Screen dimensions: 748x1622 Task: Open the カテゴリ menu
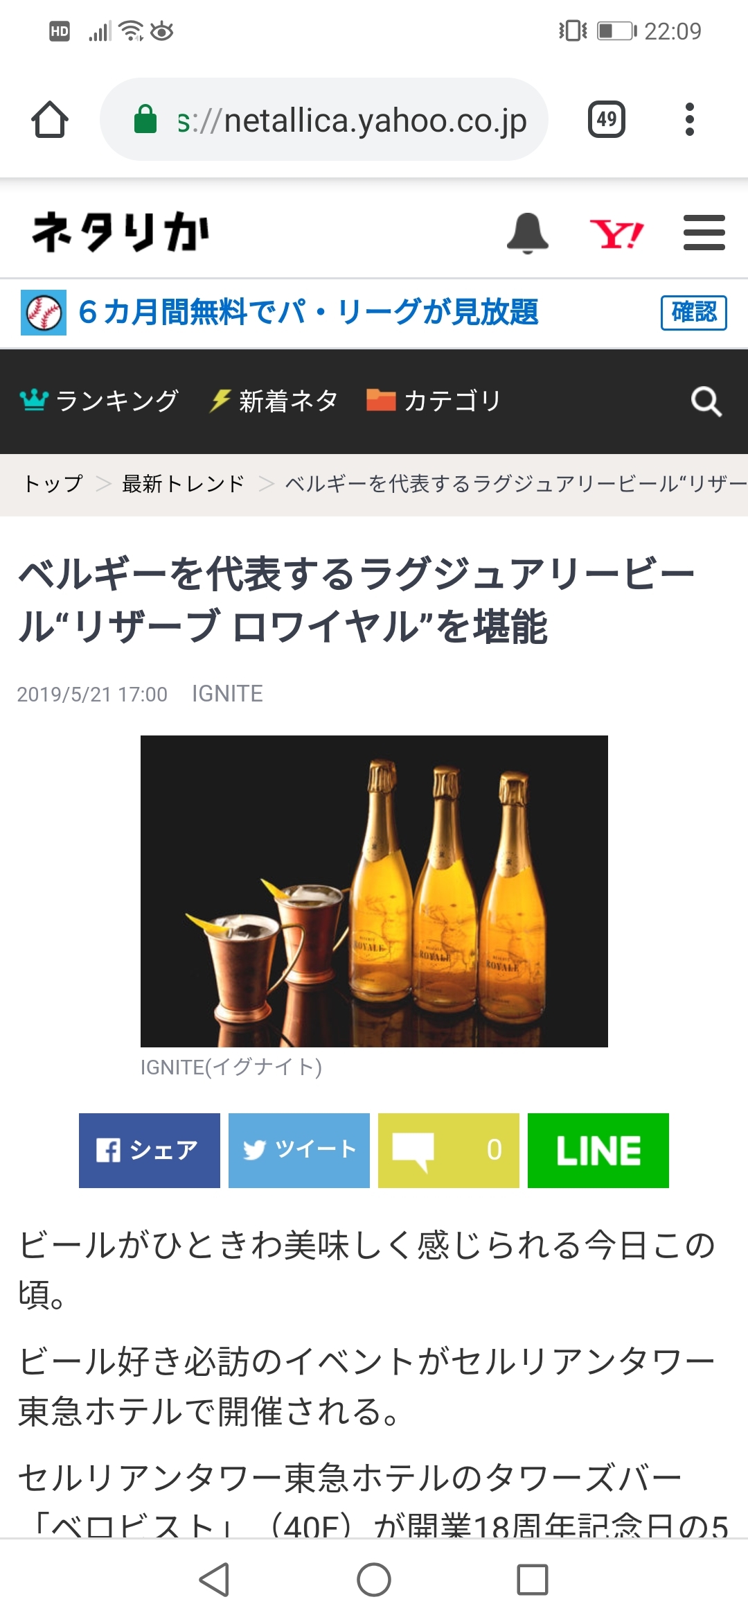coord(434,401)
